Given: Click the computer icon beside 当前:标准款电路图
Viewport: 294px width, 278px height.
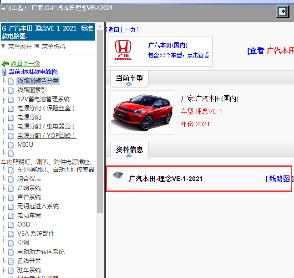Looking at the screenshot, I should pos(4,72).
